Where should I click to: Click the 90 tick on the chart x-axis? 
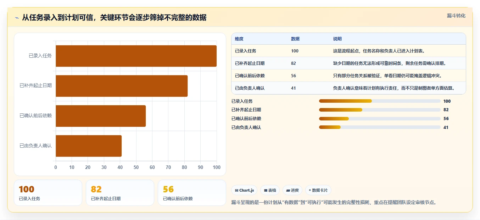click(201, 168)
